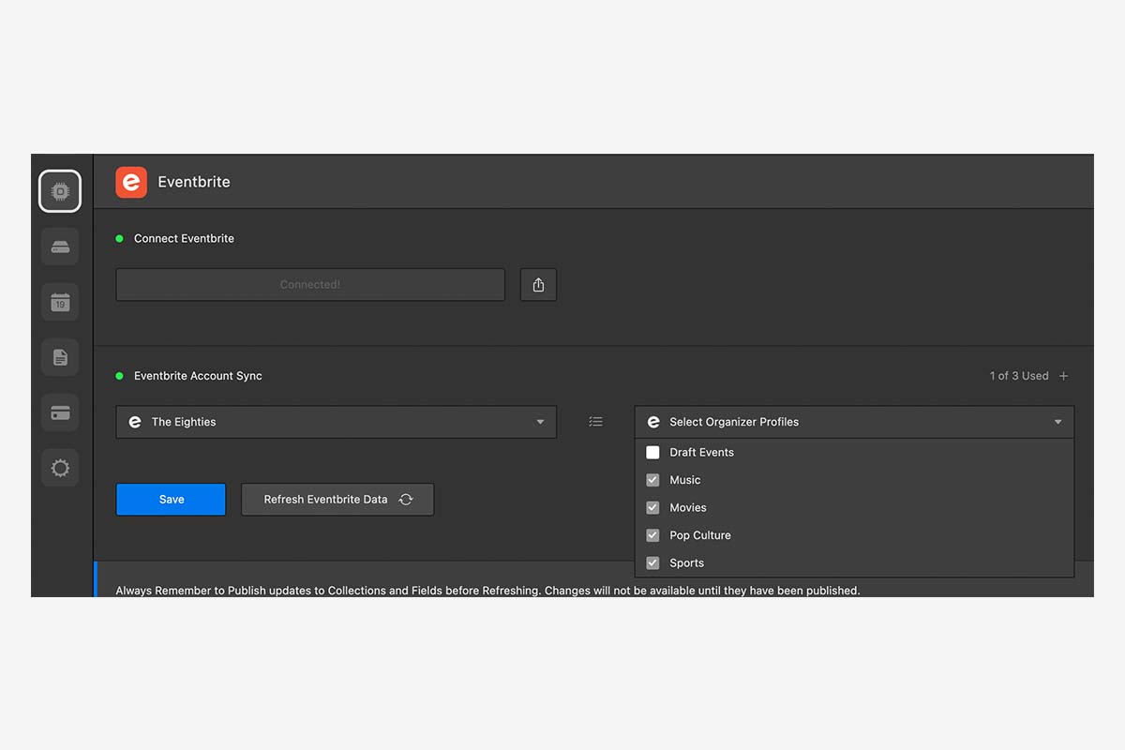Click the share icon beside Connected
This screenshot has height=750, width=1125.
[538, 285]
